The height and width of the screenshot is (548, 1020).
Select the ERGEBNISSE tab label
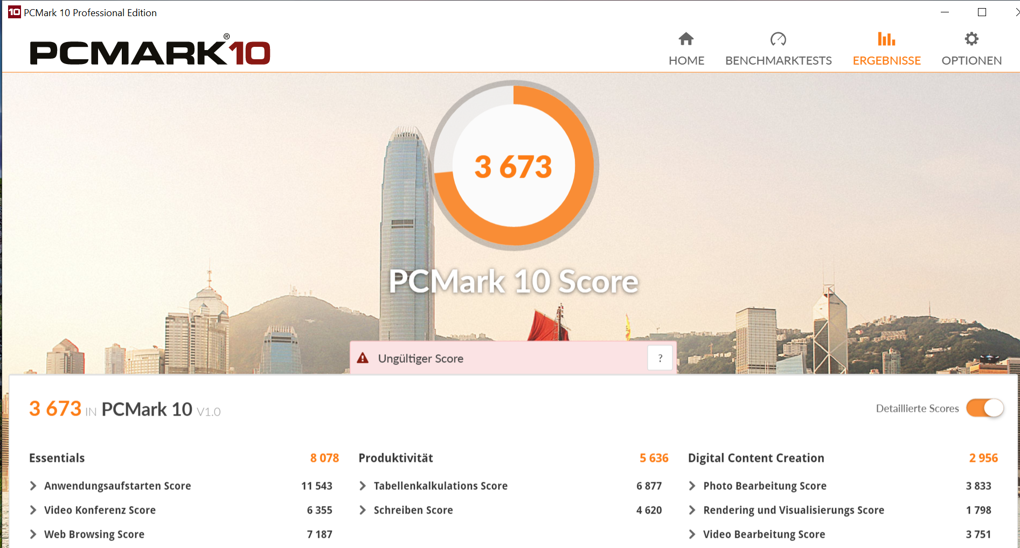[887, 61]
